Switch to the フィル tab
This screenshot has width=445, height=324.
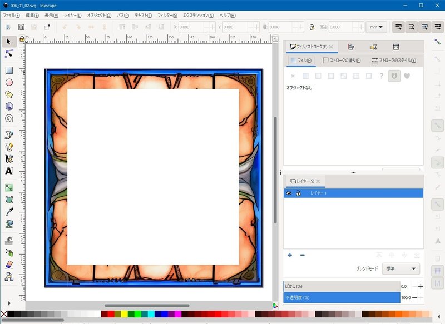(301, 61)
